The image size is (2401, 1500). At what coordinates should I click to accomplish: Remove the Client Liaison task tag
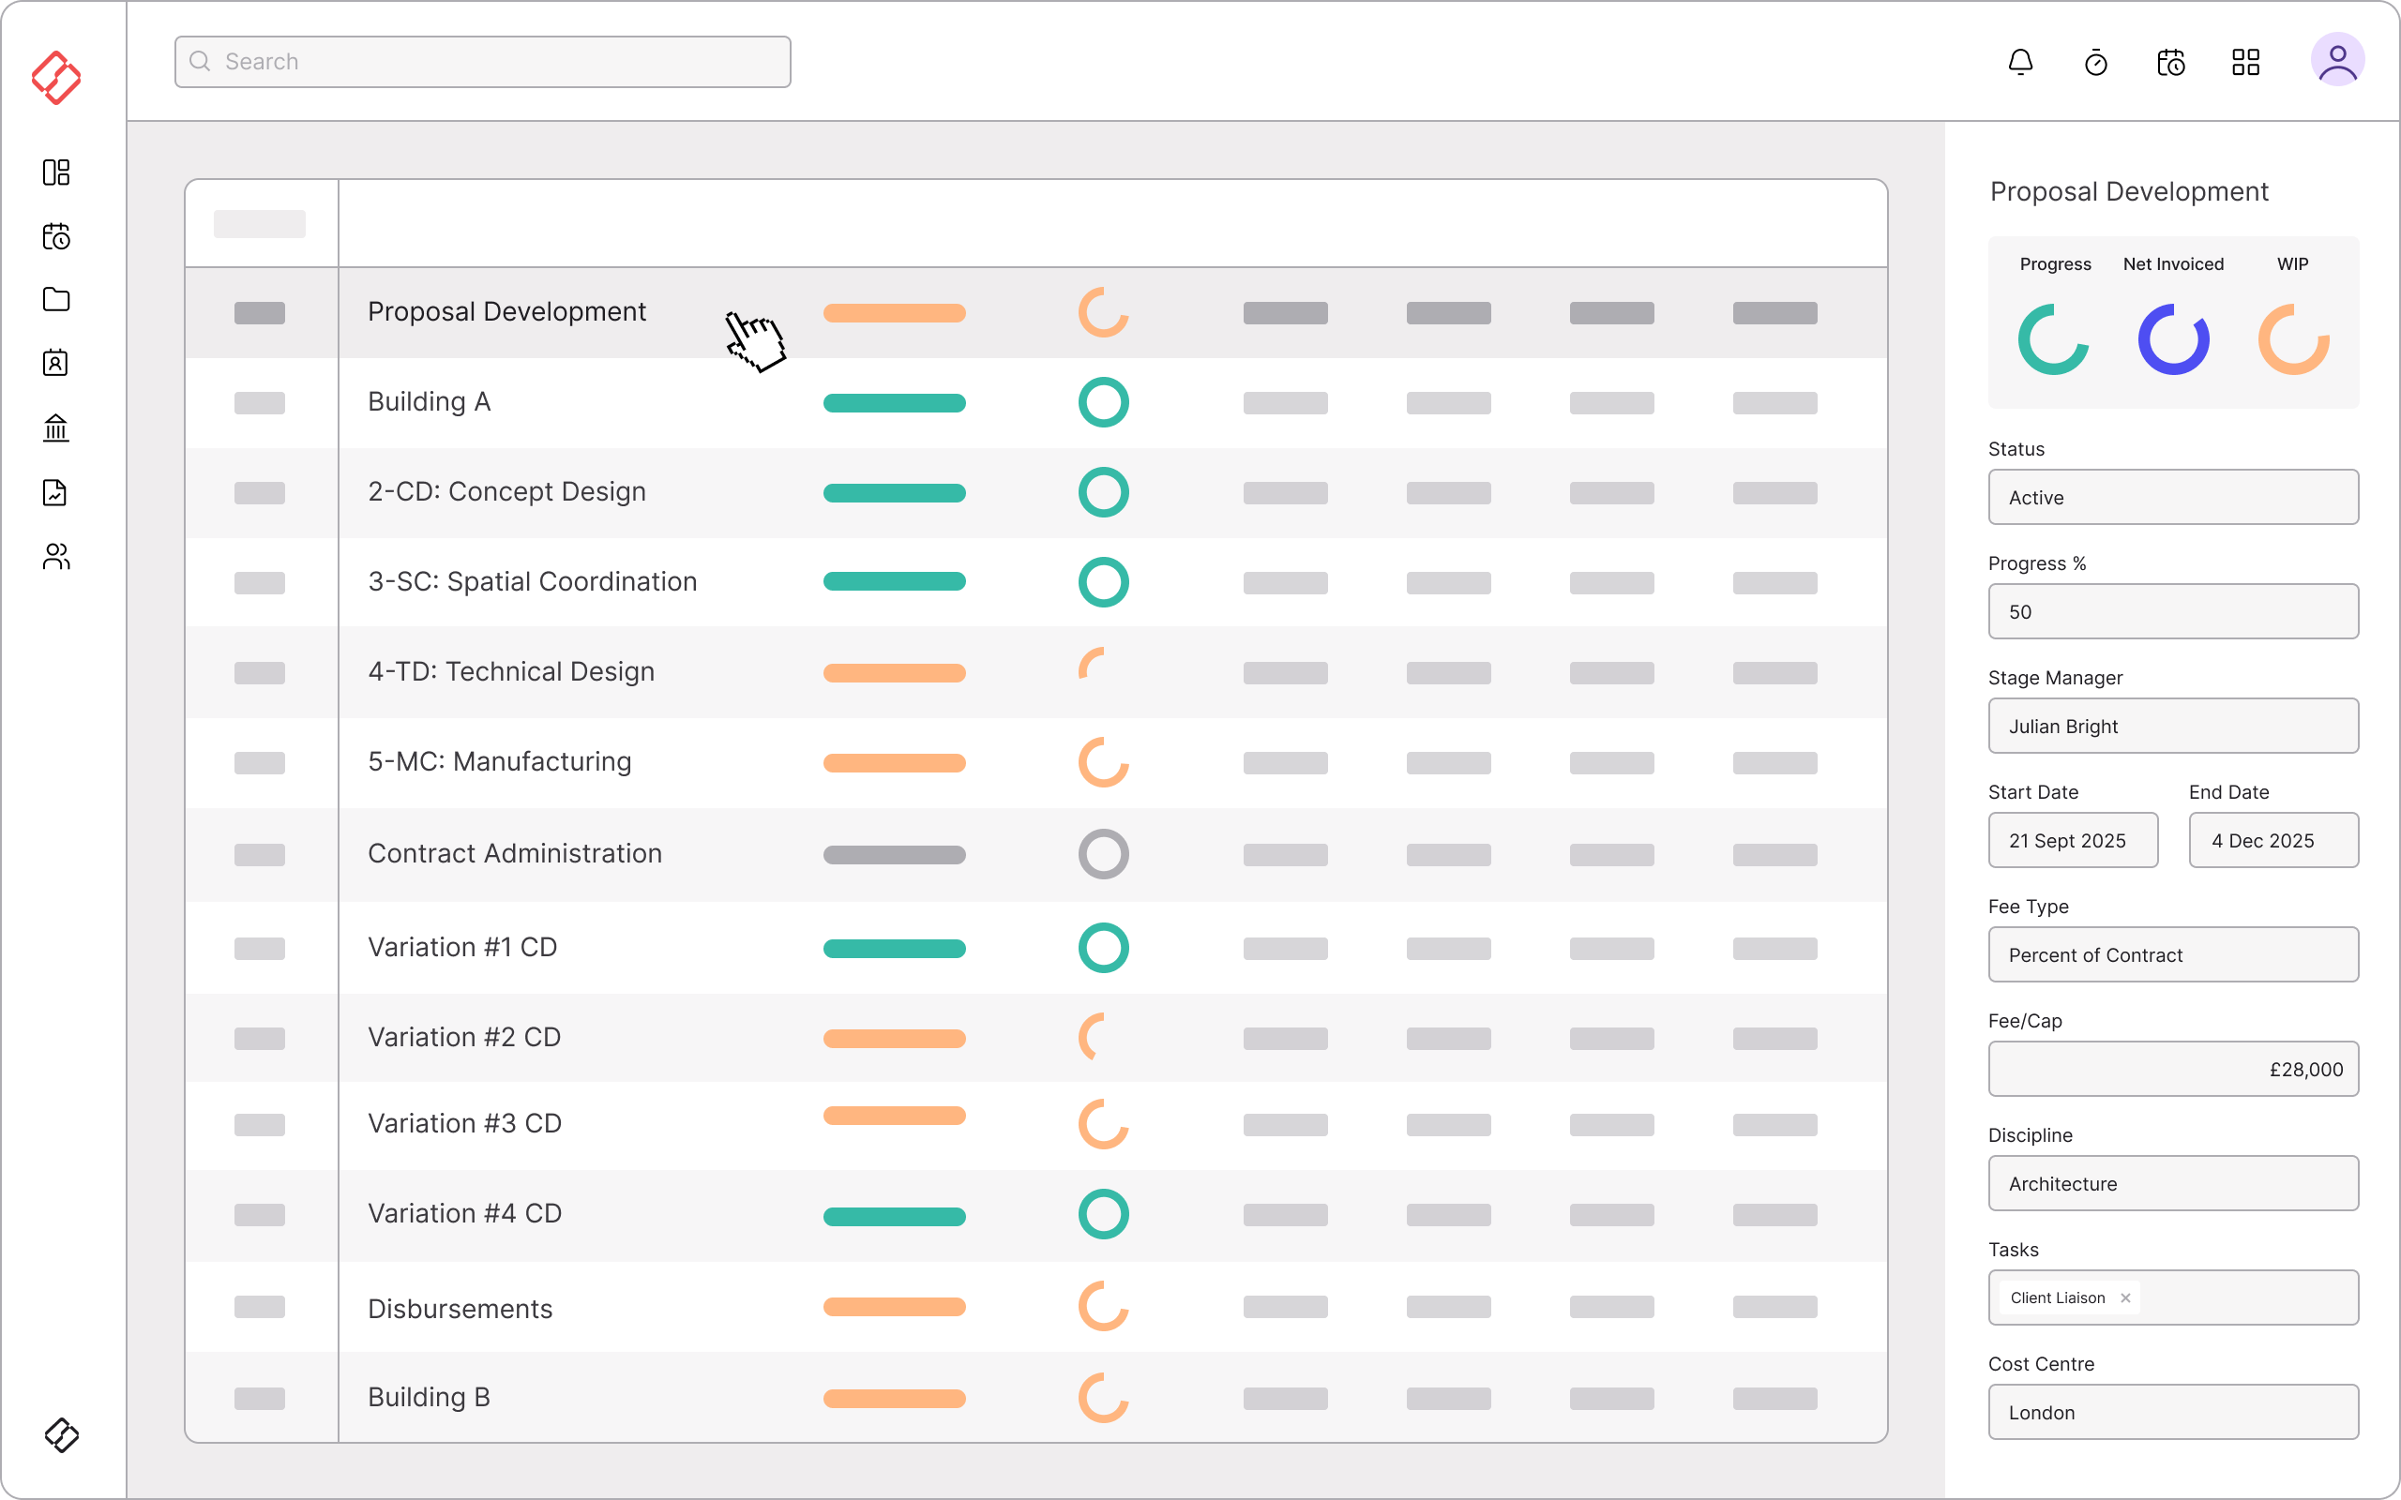pos(2125,1297)
